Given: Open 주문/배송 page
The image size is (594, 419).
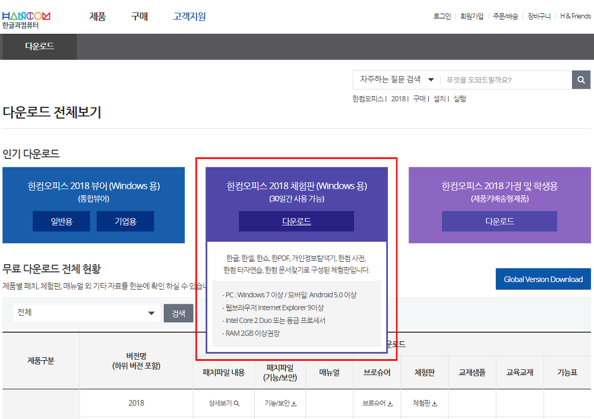Looking at the screenshot, I should pos(505,16).
